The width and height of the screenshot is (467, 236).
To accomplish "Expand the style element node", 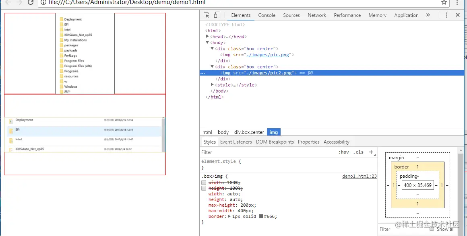I will (212, 85).
